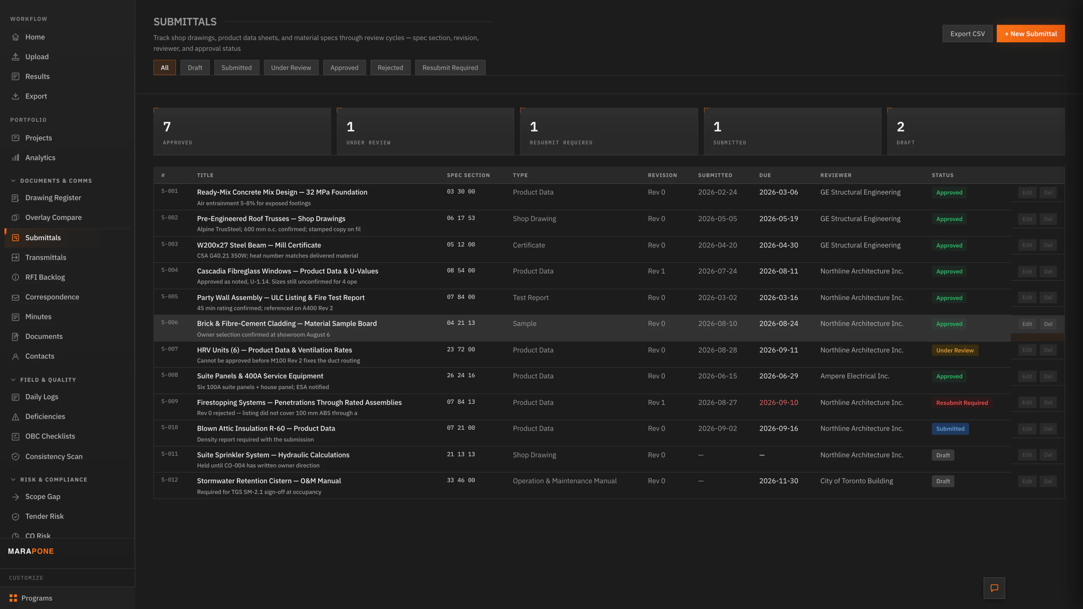
Task: Click the Projects icon in Portfolio
Action: pyautogui.click(x=16, y=138)
